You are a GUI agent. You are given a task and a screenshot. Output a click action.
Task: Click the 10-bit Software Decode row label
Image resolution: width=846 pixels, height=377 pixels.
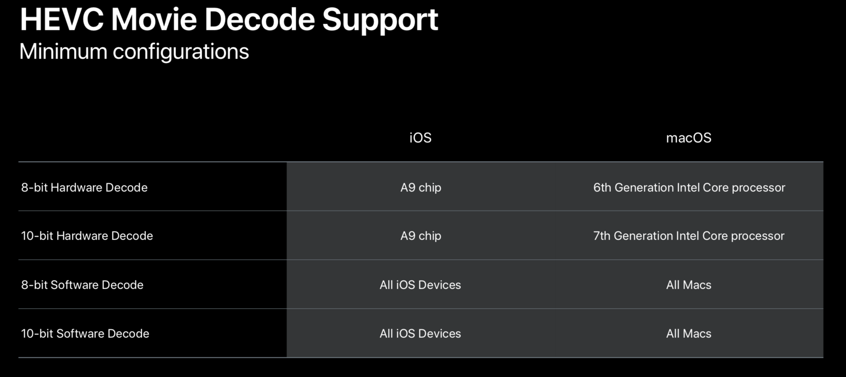click(85, 334)
